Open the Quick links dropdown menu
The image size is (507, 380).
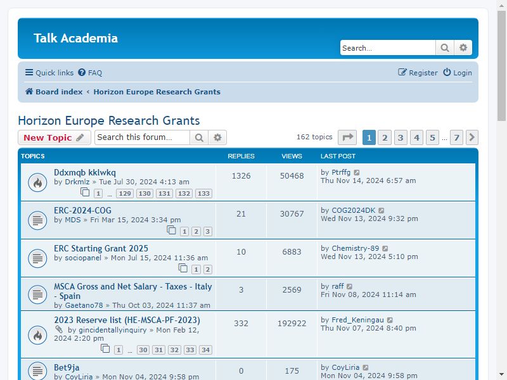pyautogui.click(x=49, y=73)
